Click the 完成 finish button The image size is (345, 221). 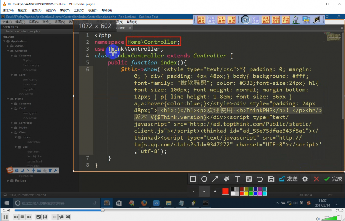333,179
